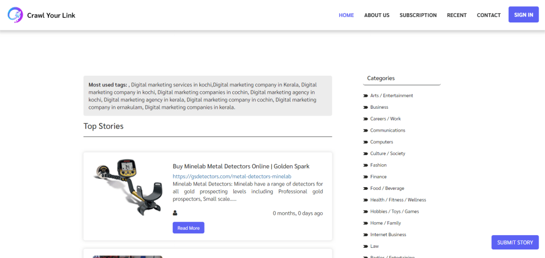Screen dimensions: 545x258
Task: Click the arrow icon beside Law category
Action: (365, 246)
